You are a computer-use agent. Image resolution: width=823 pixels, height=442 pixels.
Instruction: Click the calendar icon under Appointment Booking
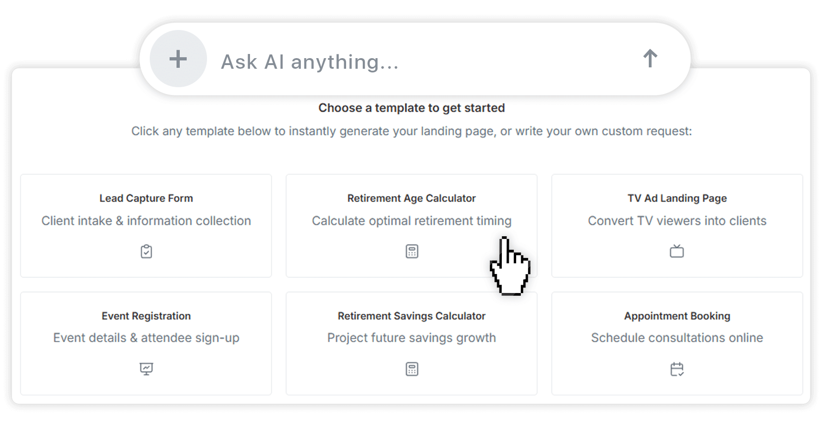click(677, 369)
